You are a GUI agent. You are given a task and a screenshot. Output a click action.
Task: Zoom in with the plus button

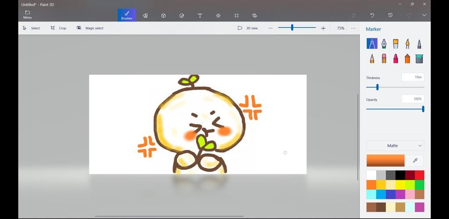[323, 28]
